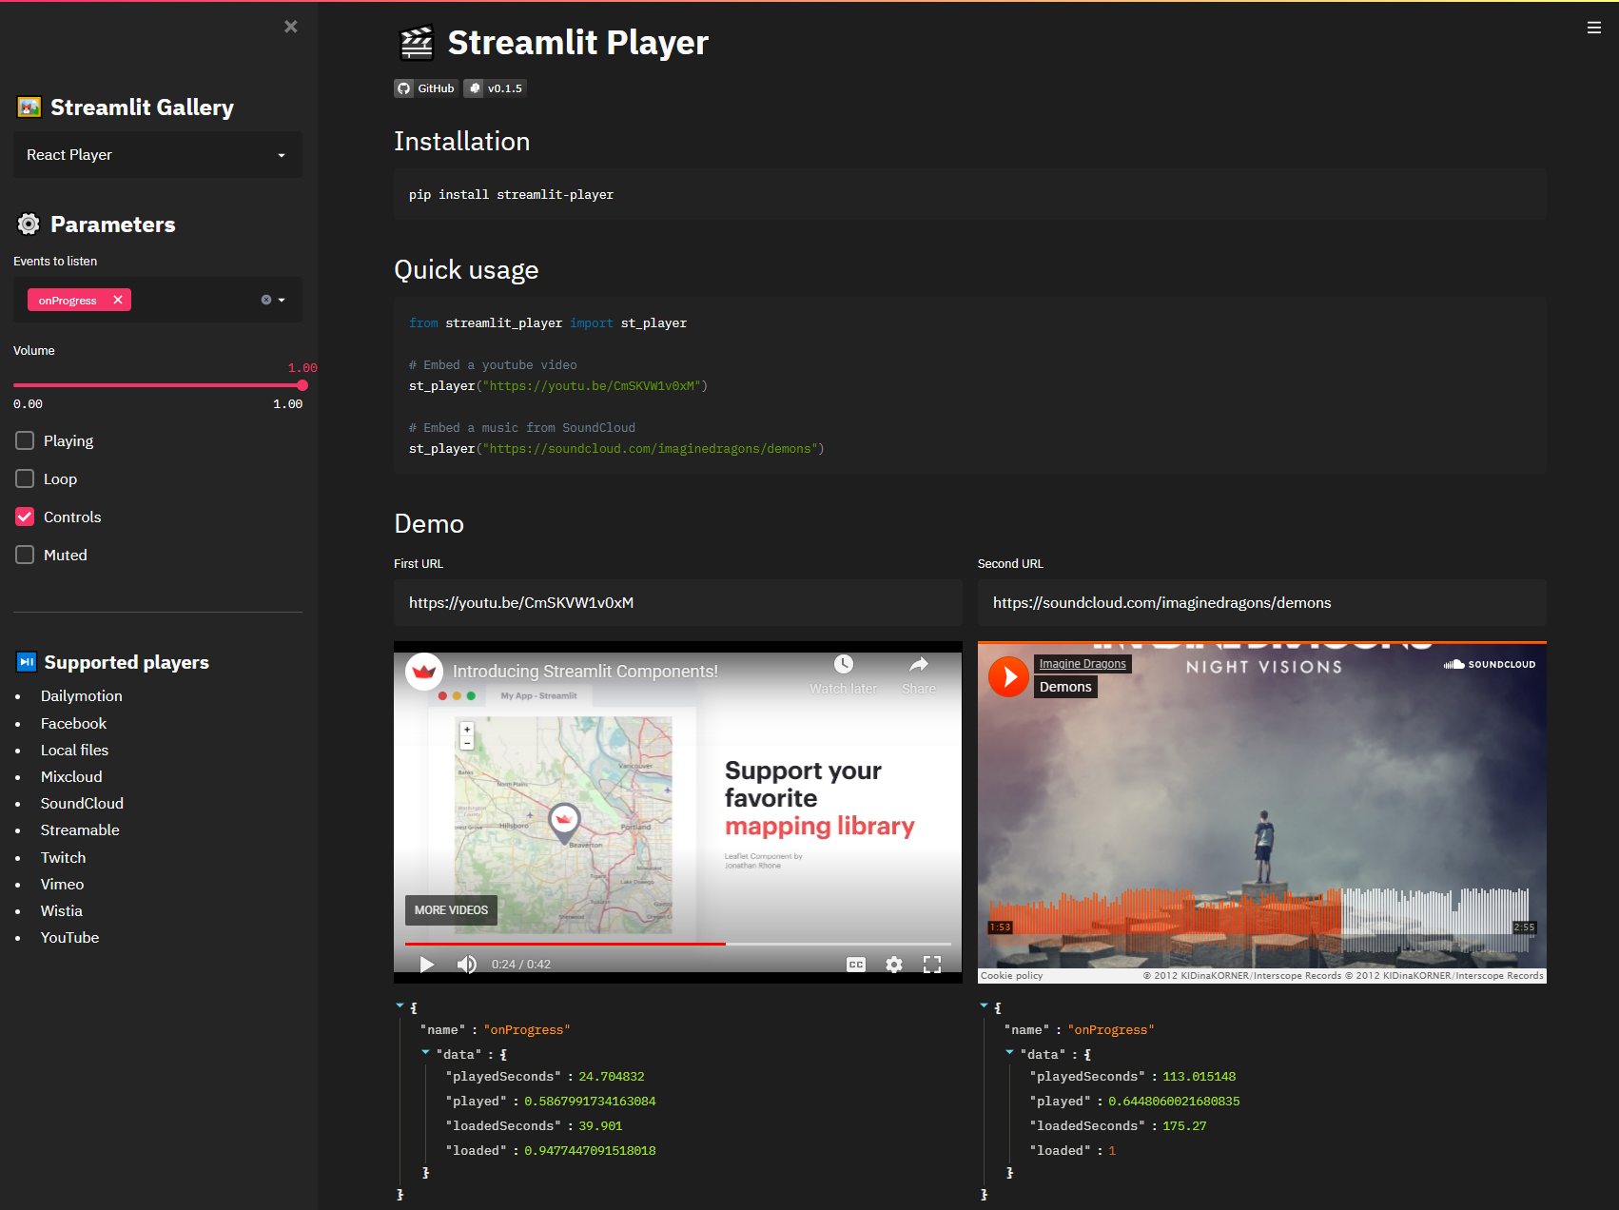Select Local files in supported players
1619x1210 pixels.
74,751
